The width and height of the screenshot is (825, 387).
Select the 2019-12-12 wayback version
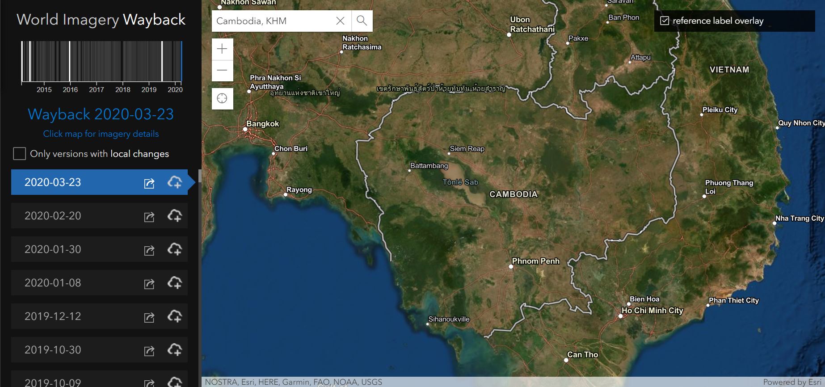(x=53, y=316)
